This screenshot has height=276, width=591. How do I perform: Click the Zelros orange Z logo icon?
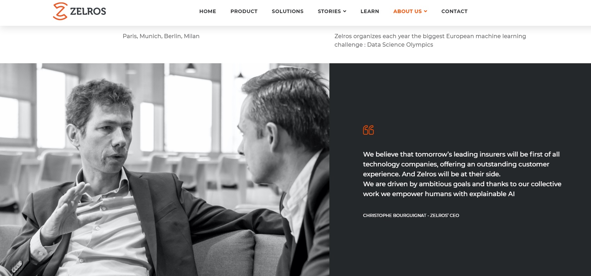(60, 11)
